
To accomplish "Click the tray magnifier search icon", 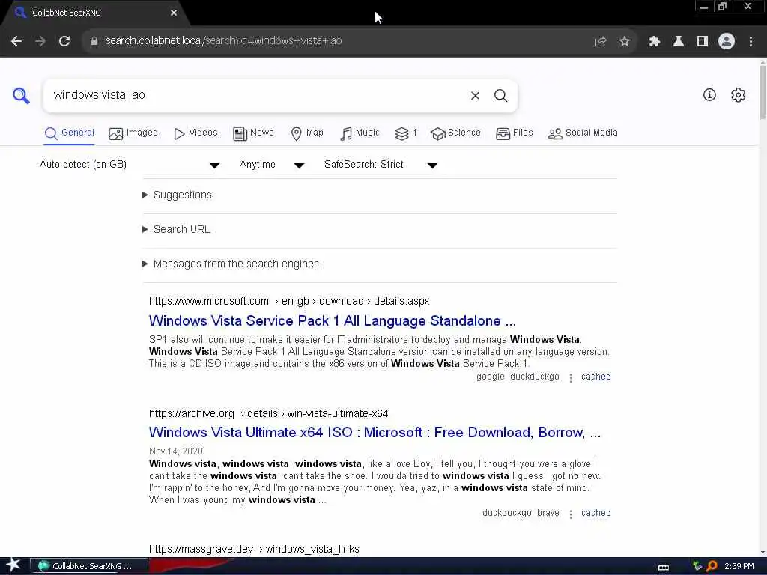I will (712, 566).
